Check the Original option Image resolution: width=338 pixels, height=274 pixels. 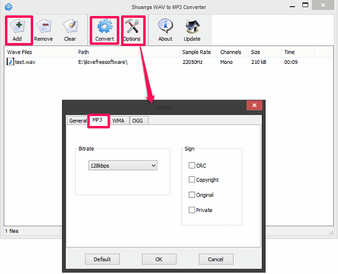[x=192, y=195]
